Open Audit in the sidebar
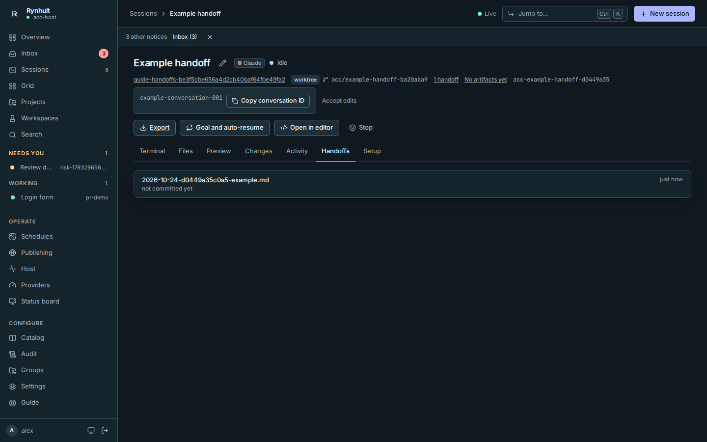This screenshot has width=707, height=442. (x=58, y=354)
